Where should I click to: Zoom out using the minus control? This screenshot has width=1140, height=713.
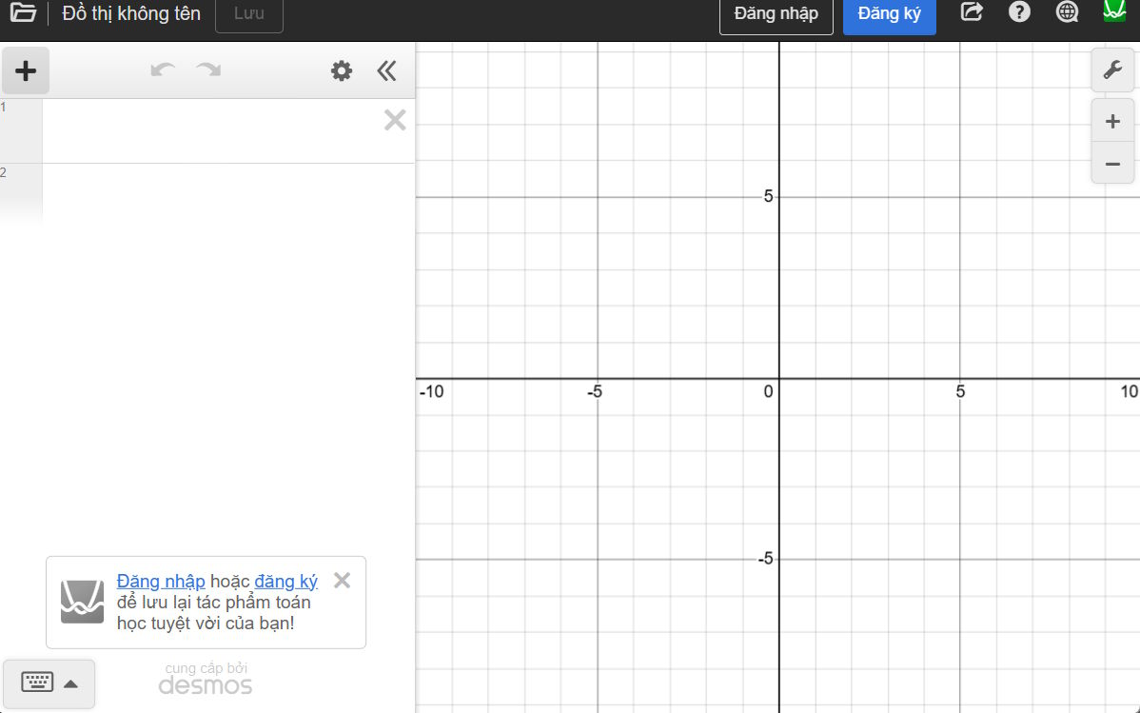pos(1112,164)
